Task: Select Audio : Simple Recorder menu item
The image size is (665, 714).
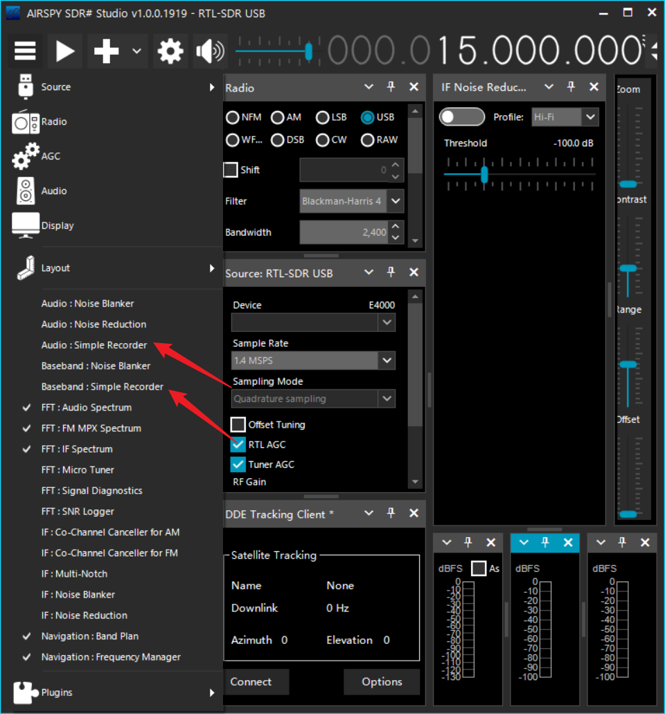Action: click(x=94, y=345)
